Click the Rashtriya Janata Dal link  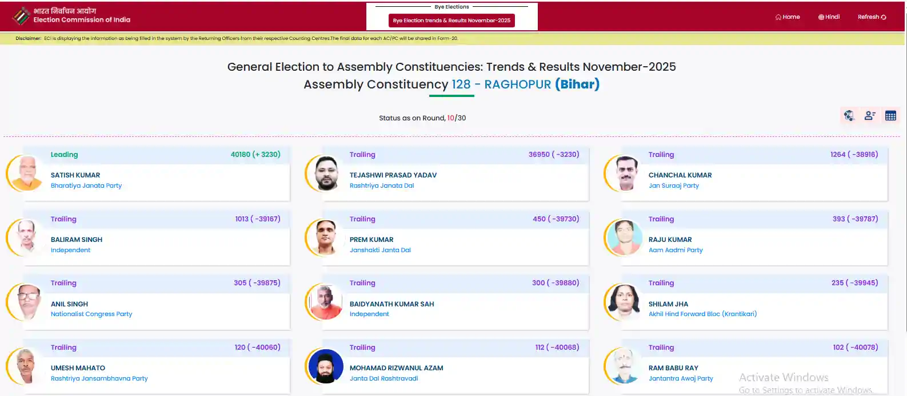click(382, 185)
